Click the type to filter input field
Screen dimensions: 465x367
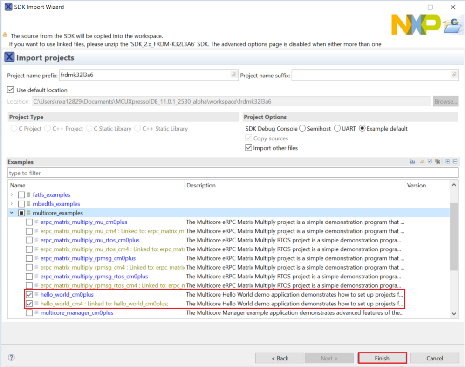[x=233, y=173]
